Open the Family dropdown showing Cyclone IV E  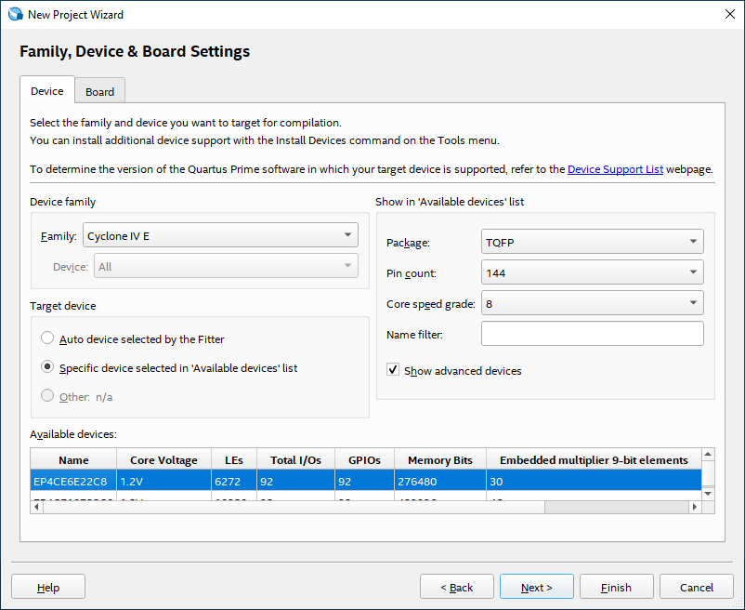220,236
